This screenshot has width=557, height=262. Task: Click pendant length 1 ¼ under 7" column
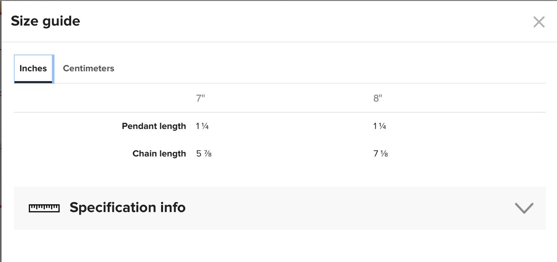coord(203,126)
